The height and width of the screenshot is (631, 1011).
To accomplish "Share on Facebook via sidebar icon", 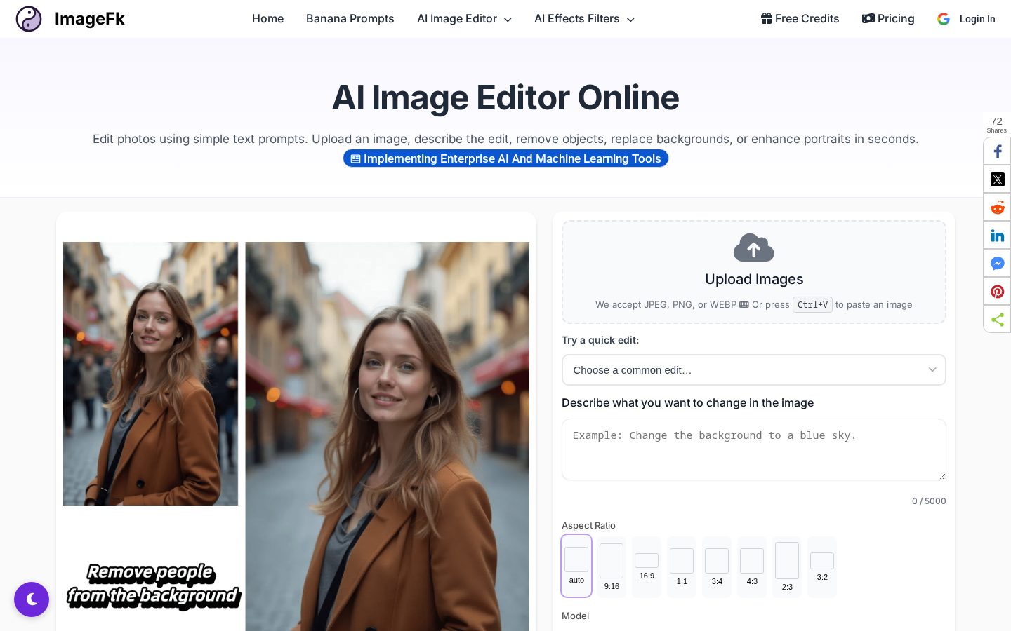I will [997, 151].
